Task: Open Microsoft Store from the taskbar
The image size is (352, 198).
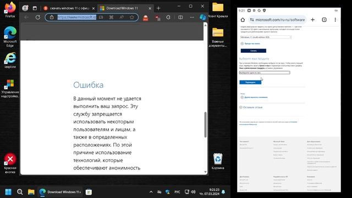Action: click(x=89, y=192)
